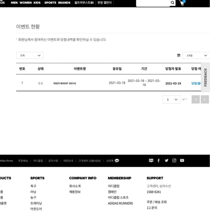Visit the Instagram icon in footer
210x211 pixels.
(x=174, y=160)
